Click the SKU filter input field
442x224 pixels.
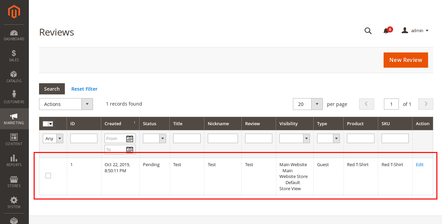coord(395,138)
